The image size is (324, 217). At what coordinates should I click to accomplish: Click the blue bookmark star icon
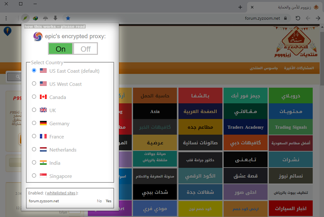68,18
